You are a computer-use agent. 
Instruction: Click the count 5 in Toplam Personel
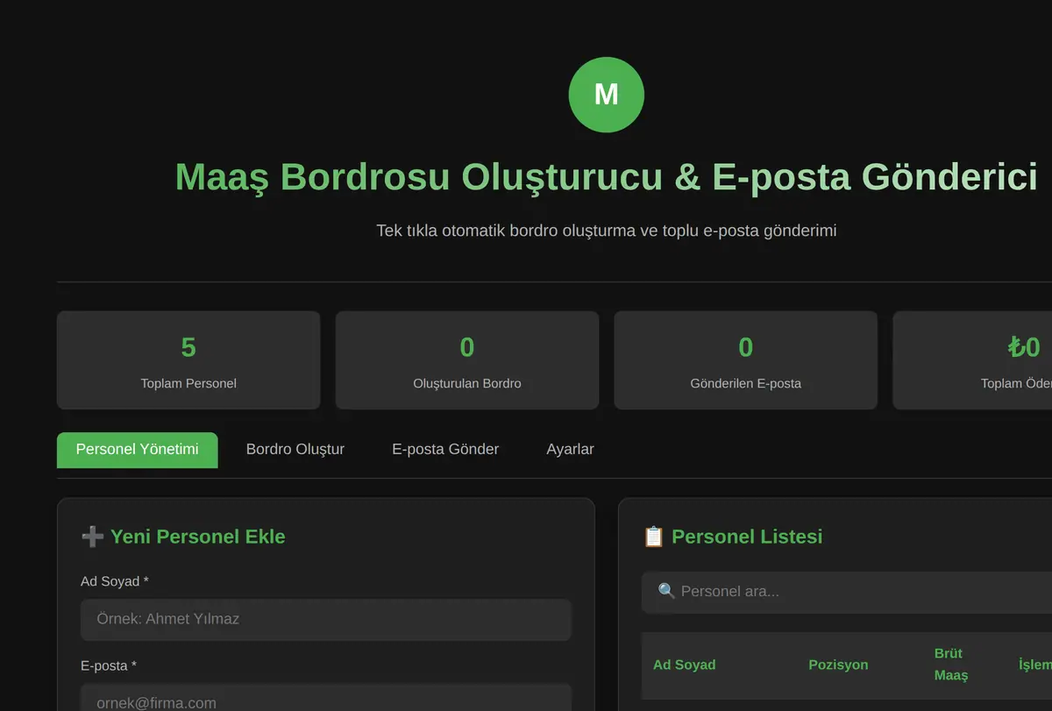[x=188, y=348]
